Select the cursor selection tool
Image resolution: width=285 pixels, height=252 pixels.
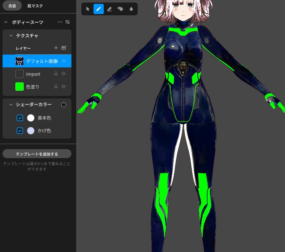pyautogui.click(x=88, y=9)
